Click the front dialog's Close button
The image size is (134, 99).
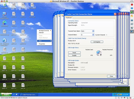coord(111,76)
